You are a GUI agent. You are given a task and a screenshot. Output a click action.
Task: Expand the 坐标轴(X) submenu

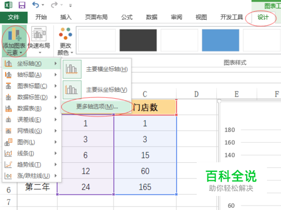pos(31,63)
